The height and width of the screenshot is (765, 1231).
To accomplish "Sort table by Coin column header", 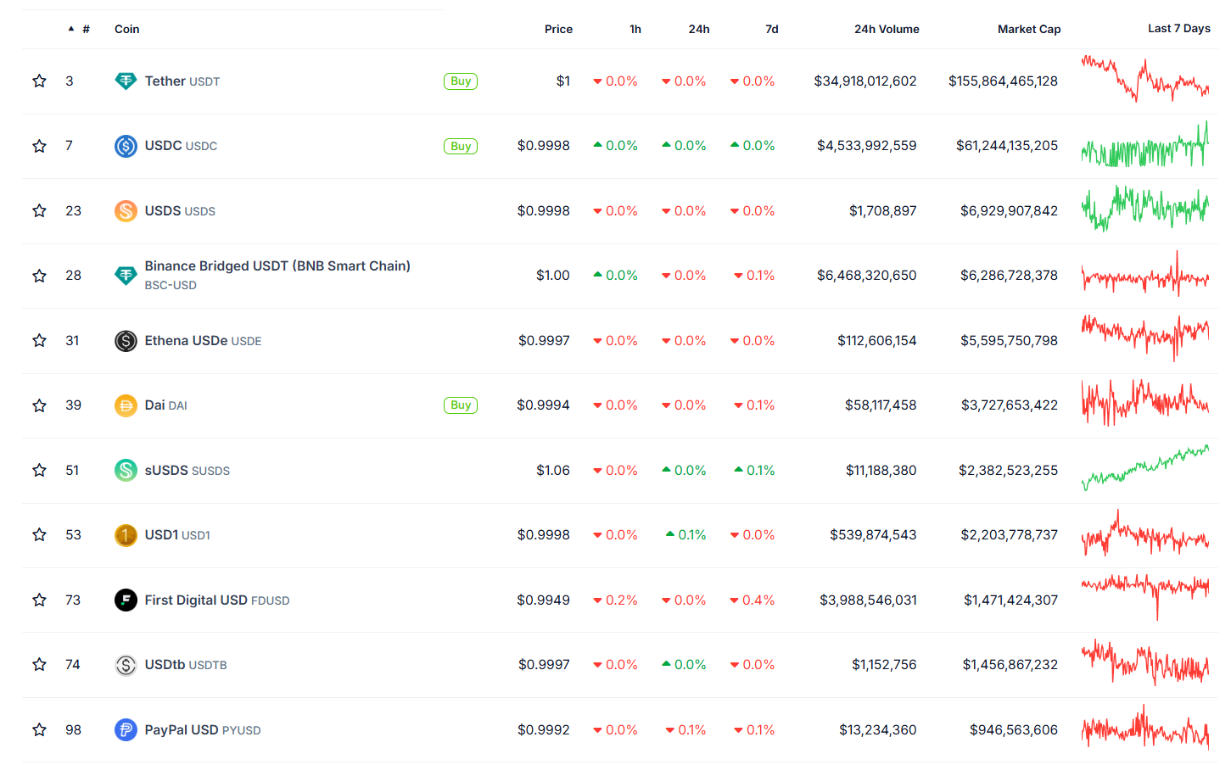I will 127,29.
